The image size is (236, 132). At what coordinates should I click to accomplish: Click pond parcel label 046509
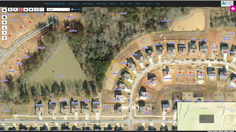point(61,76)
